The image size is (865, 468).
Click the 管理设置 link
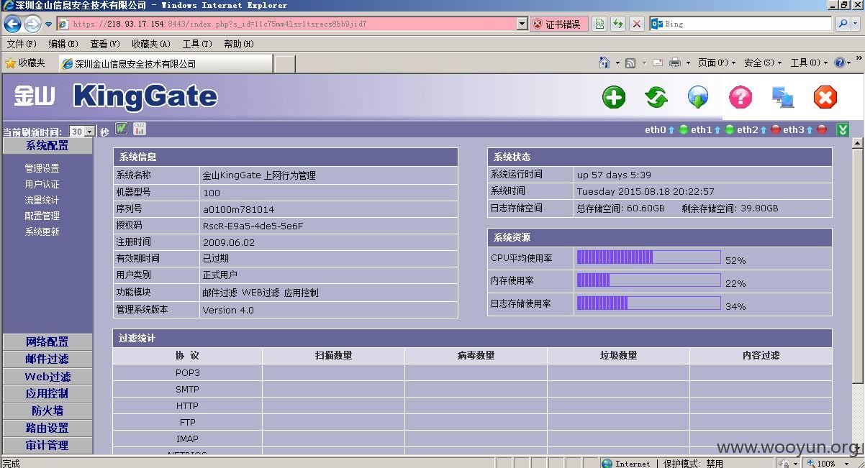[42, 168]
